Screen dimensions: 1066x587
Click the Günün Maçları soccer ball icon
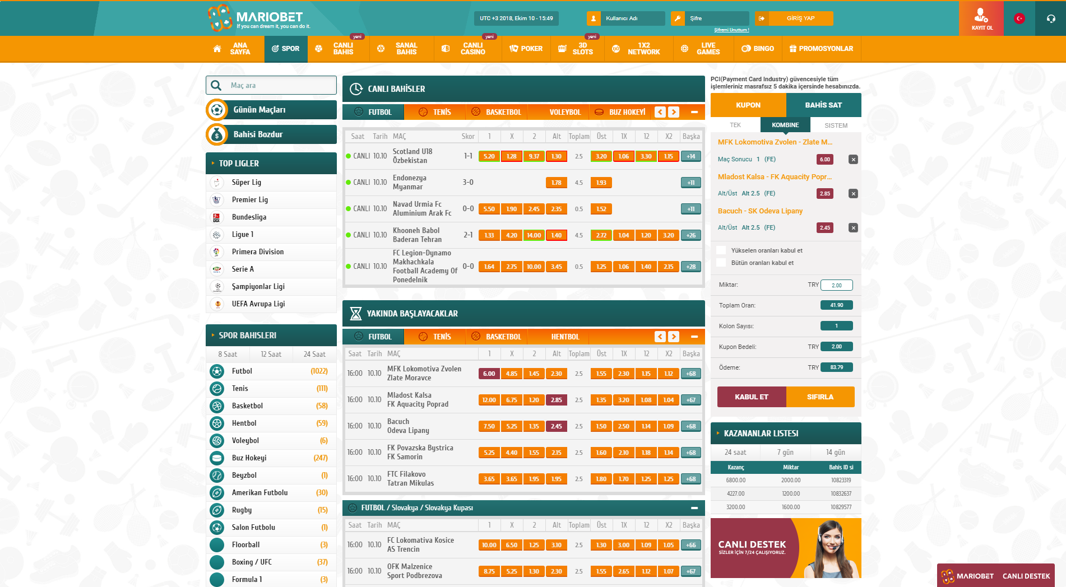[x=217, y=110]
